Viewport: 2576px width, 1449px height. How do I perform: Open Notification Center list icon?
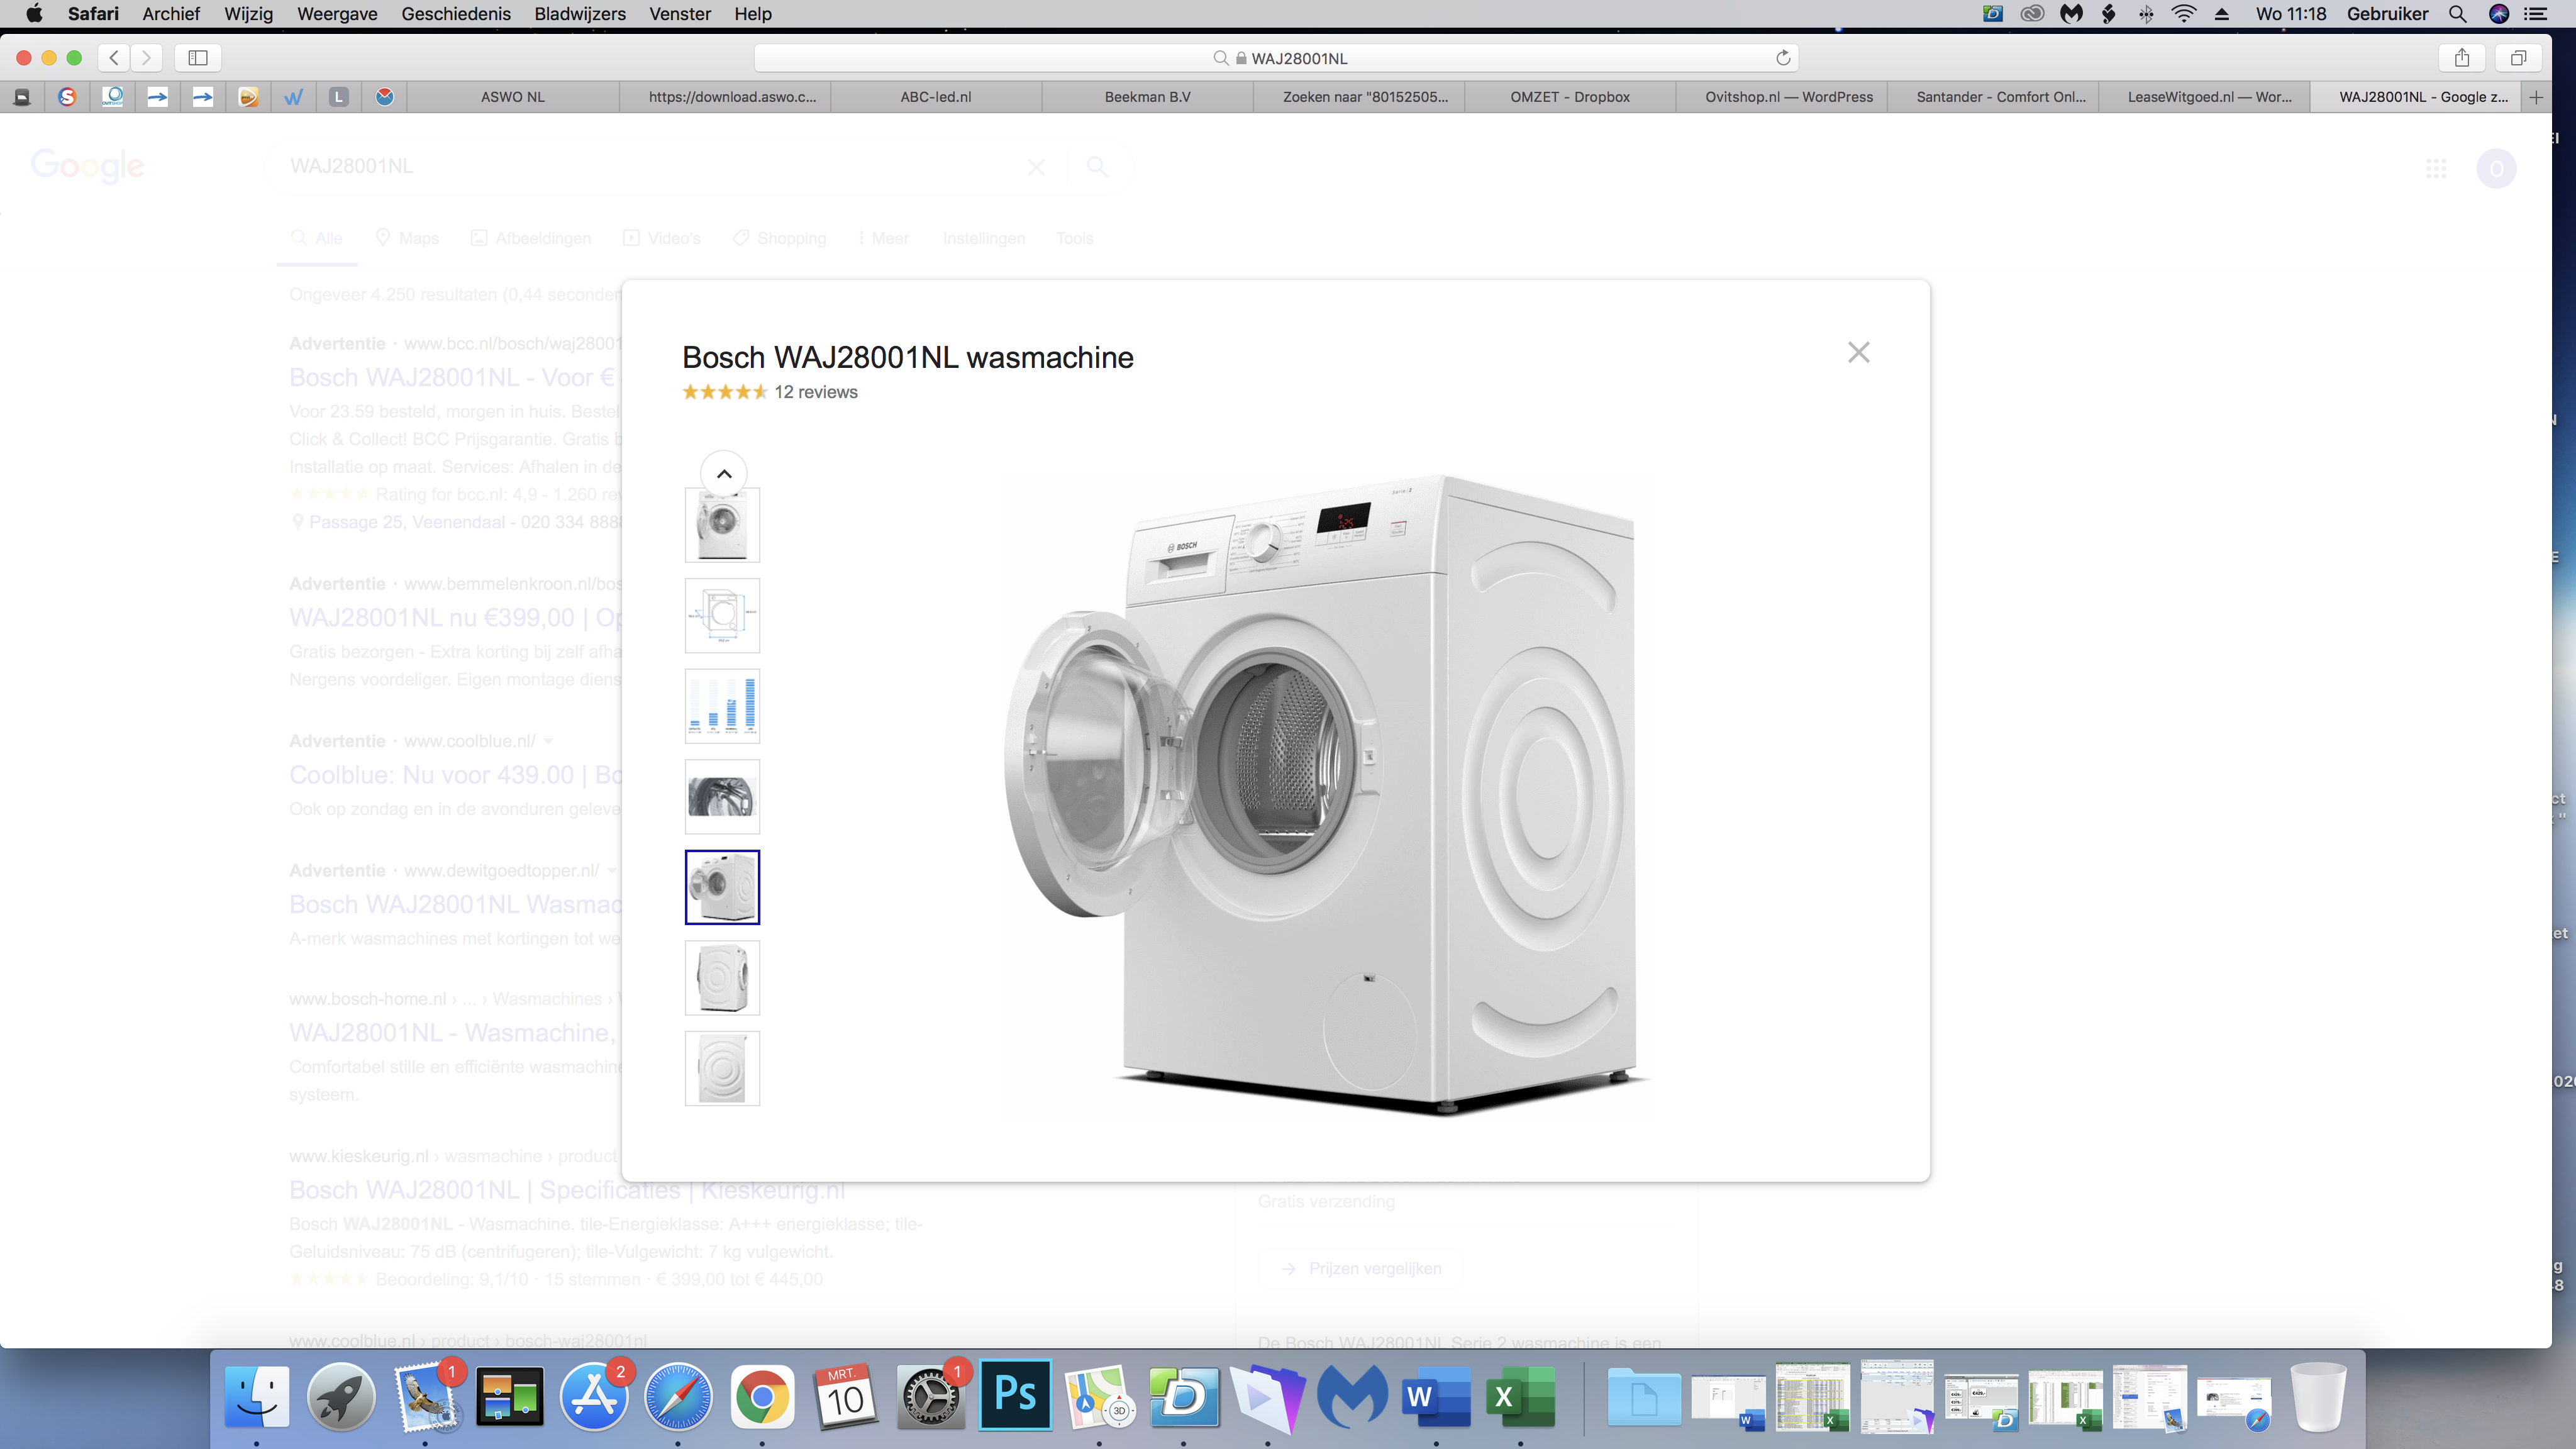click(2536, 14)
